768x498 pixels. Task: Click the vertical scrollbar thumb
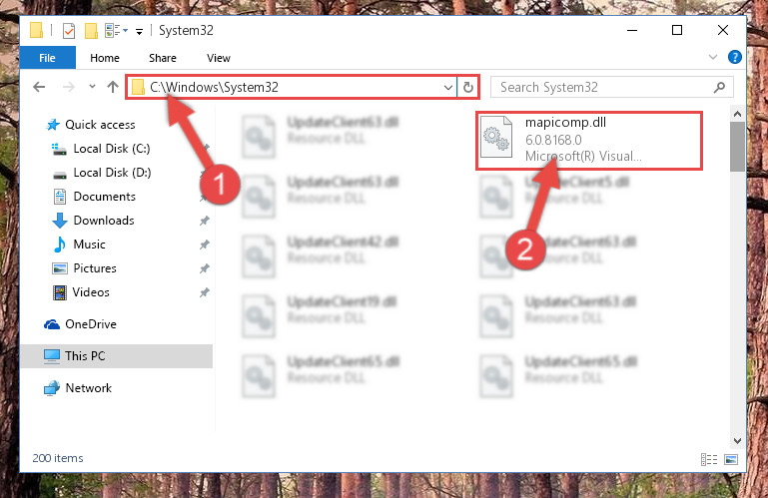[737, 147]
